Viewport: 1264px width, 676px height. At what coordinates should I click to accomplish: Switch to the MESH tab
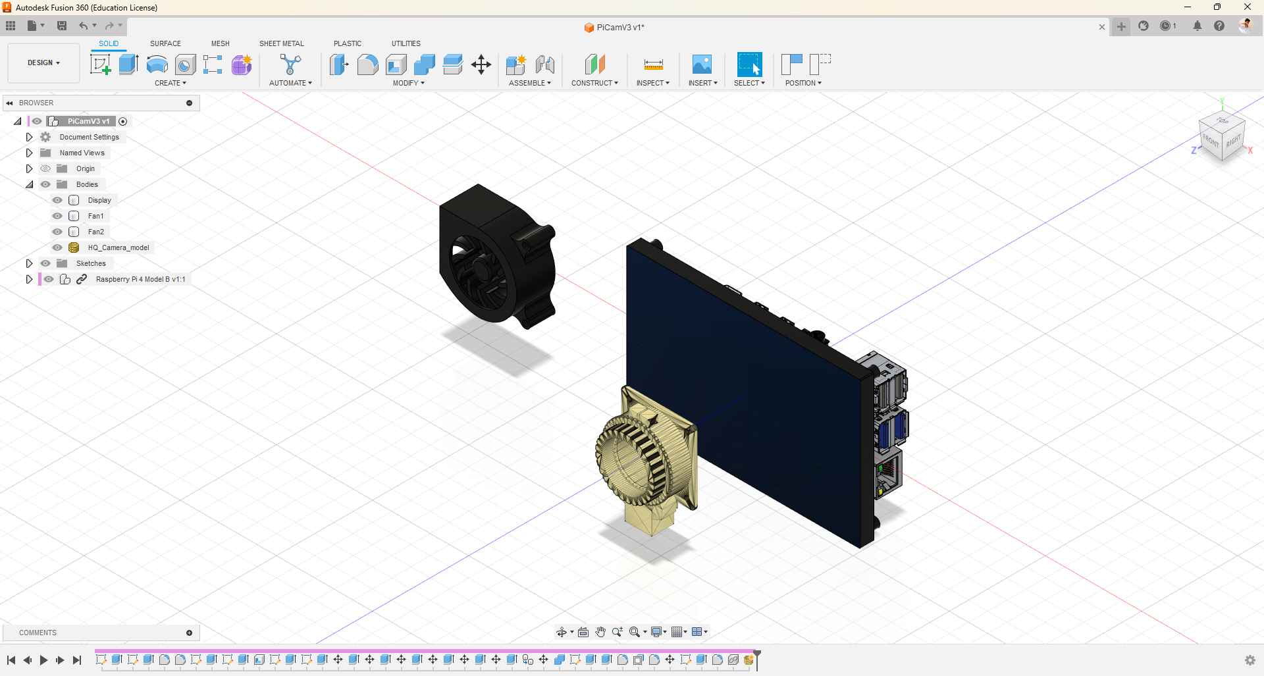coord(221,43)
